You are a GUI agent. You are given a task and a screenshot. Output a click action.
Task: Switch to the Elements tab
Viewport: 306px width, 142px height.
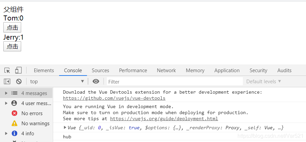pyautogui.click(x=44, y=70)
